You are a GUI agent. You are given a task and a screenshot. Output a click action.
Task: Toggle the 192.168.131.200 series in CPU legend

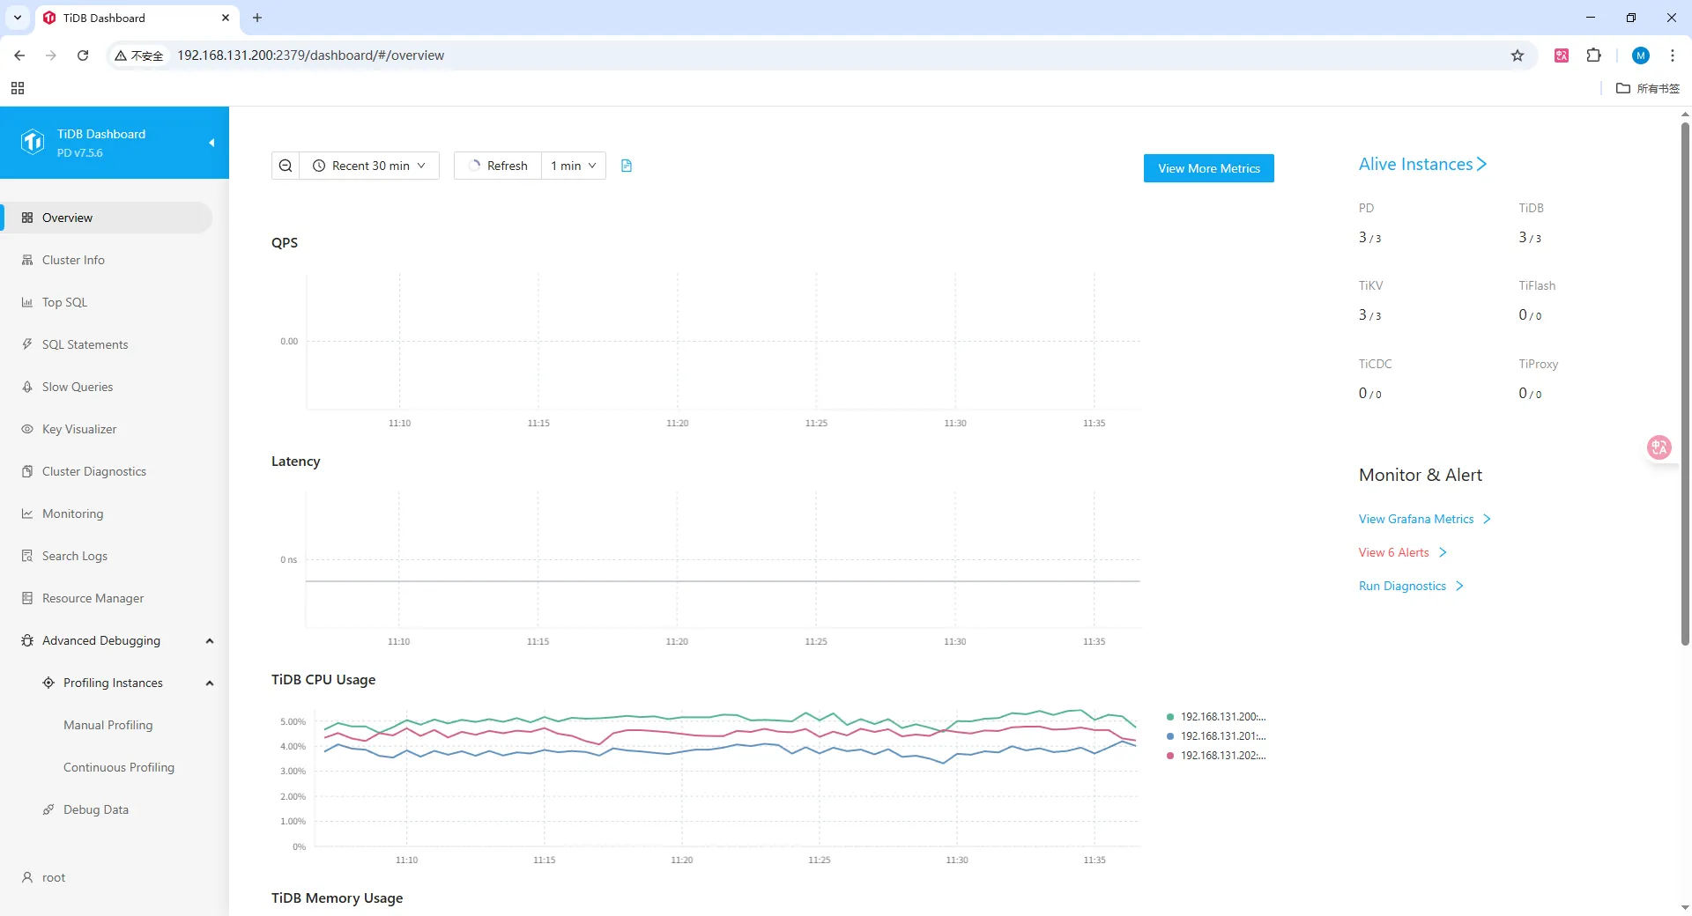click(1221, 717)
